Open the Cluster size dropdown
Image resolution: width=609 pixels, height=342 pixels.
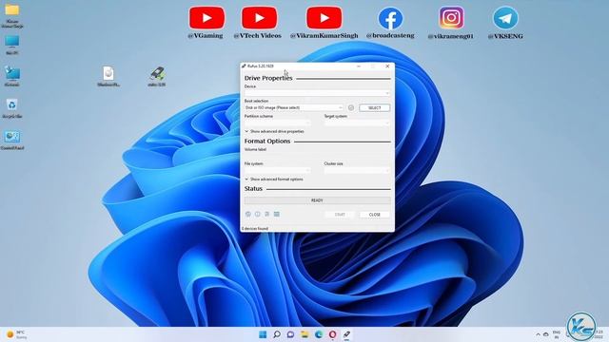pyautogui.click(x=357, y=170)
